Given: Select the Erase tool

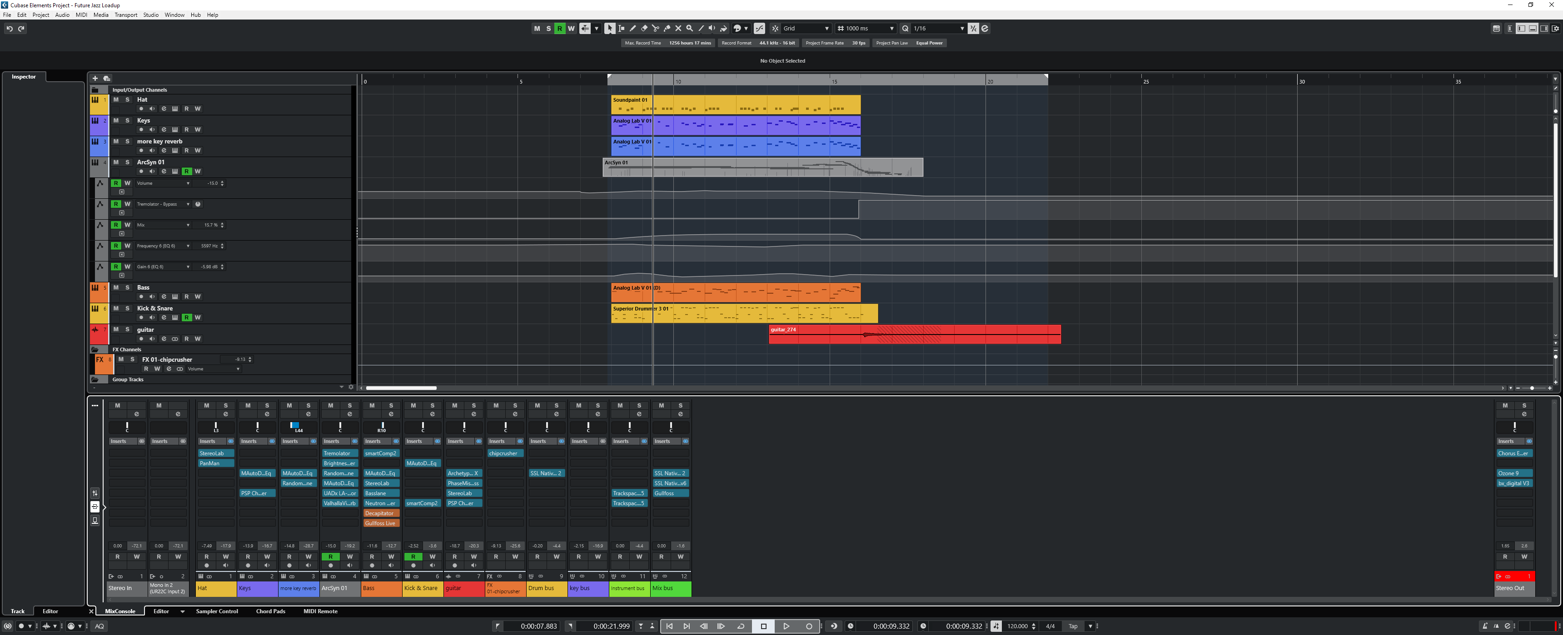Looking at the screenshot, I should click(x=644, y=29).
